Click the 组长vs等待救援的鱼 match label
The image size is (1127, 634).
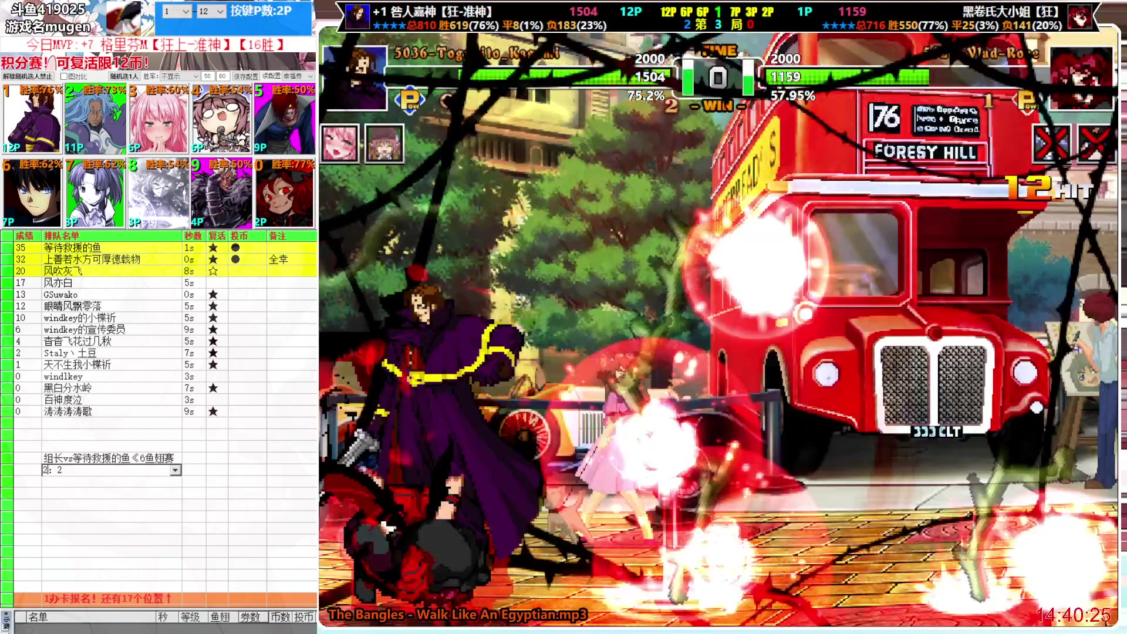109,458
